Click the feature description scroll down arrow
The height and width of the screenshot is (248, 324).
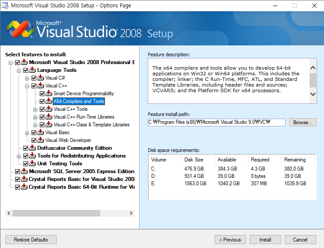(x=313, y=94)
